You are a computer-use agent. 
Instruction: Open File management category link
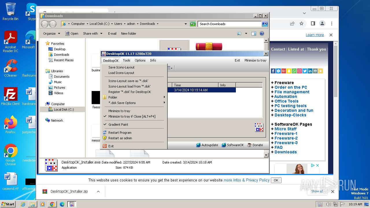pos(292,92)
